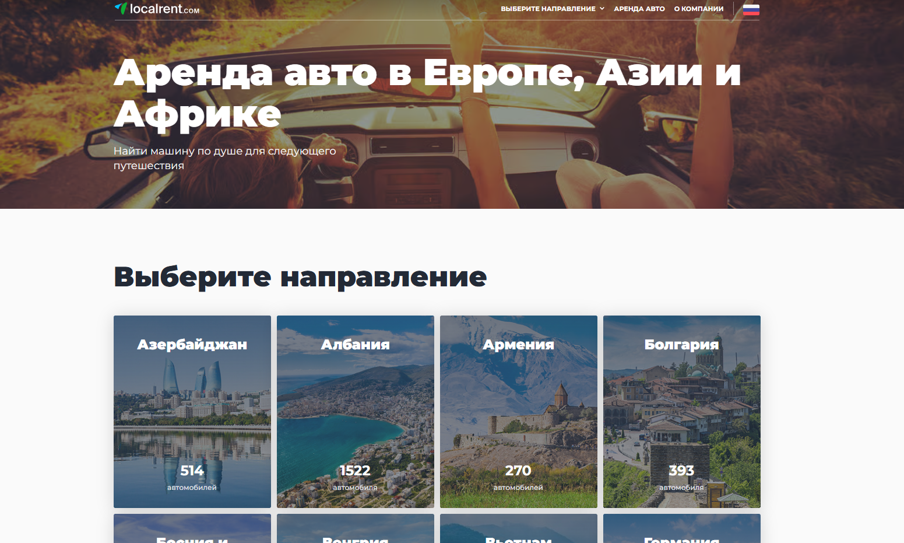Choose the partially visible Германия card

coord(681,530)
